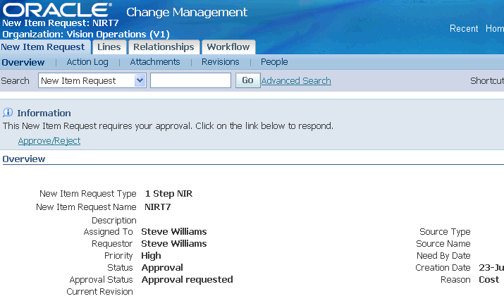Click the 'Organization: Vision Operations (V1)' text
The width and height of the screenshot is (504, 301).
tap(86, 35)
